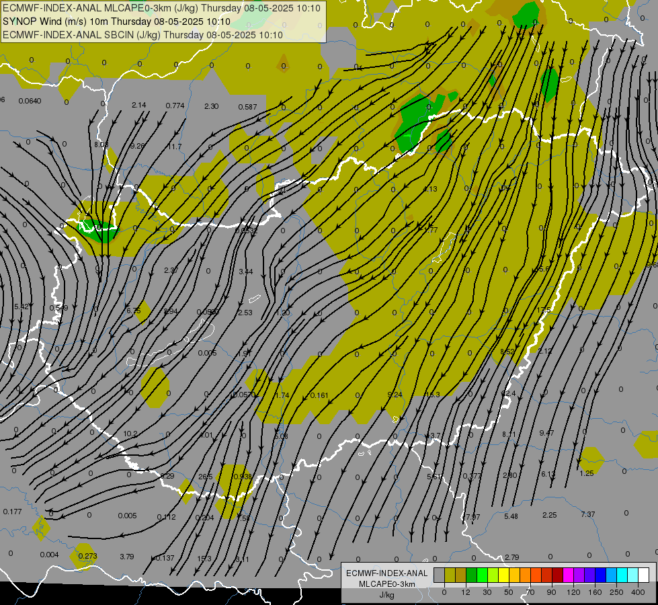
Task: Click legend tick label 70
Action: pyautogui.click(x=530, y=592)
